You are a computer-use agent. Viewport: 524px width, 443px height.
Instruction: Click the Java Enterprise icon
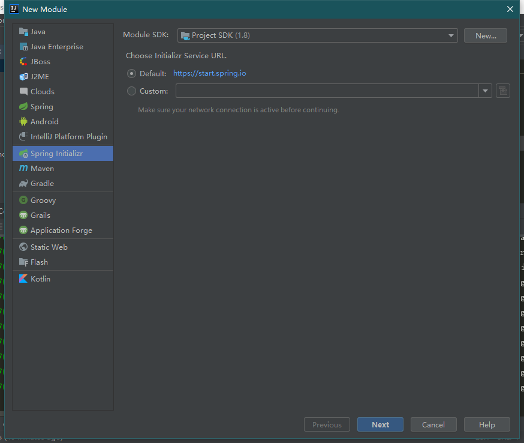[x=23, y=47]
